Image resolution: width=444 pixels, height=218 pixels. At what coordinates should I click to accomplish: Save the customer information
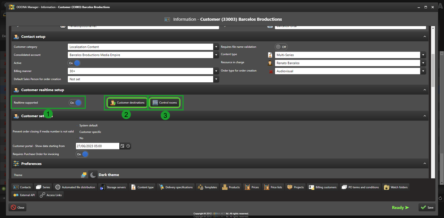427,208
